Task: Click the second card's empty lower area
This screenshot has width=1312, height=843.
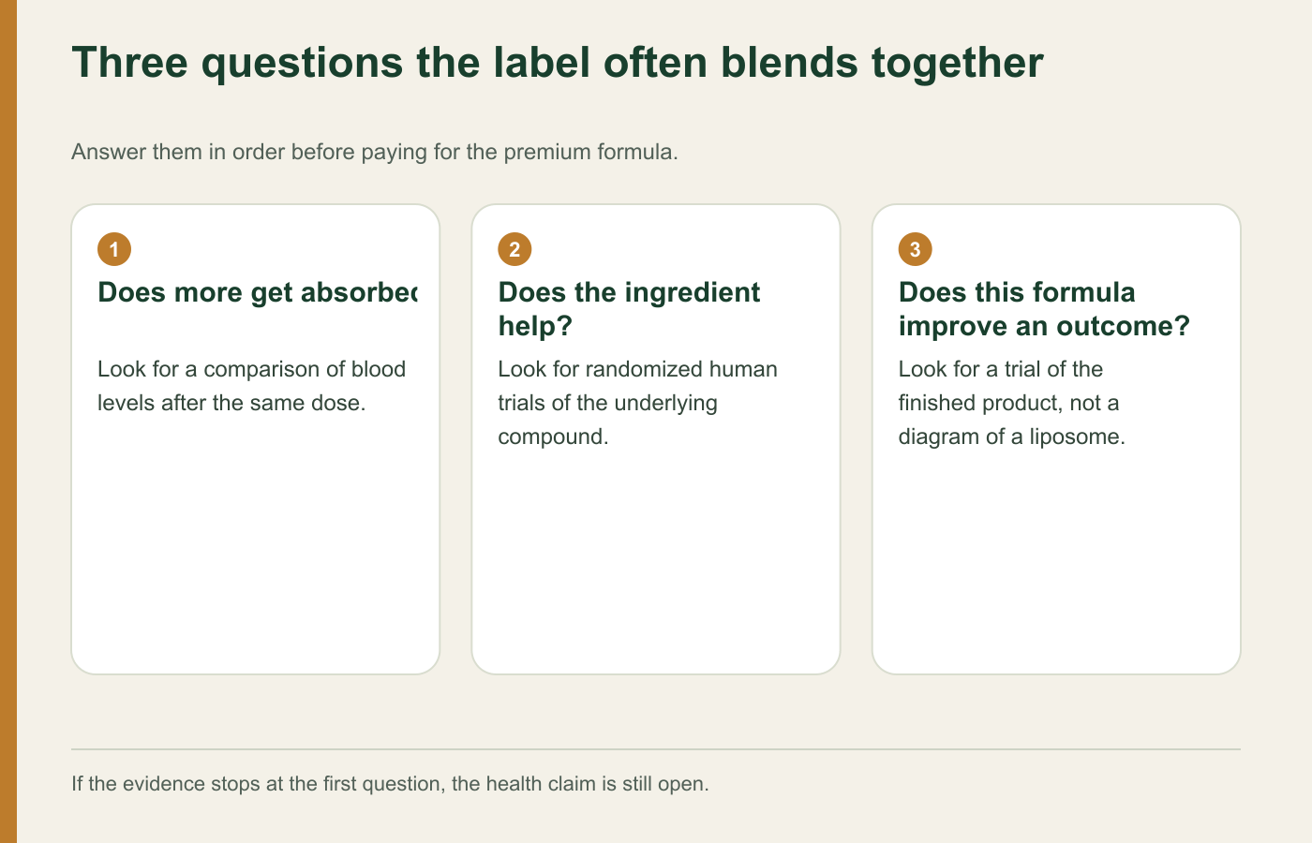Action: (656, 562)
